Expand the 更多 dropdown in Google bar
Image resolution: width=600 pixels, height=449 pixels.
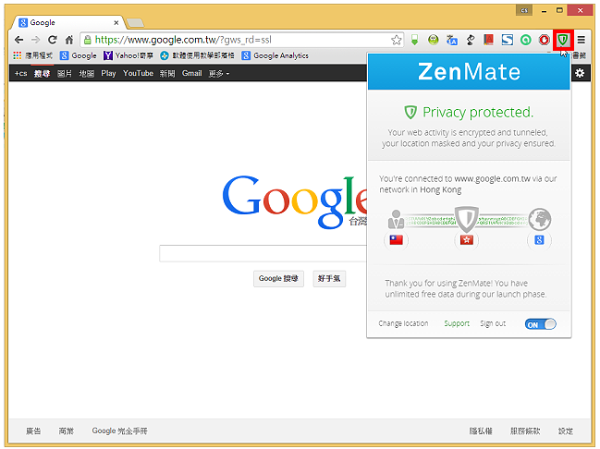[219, 73]
